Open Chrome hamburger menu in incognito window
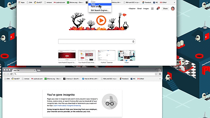This screenshot has height=118, width=210. (x=160, y=74)
